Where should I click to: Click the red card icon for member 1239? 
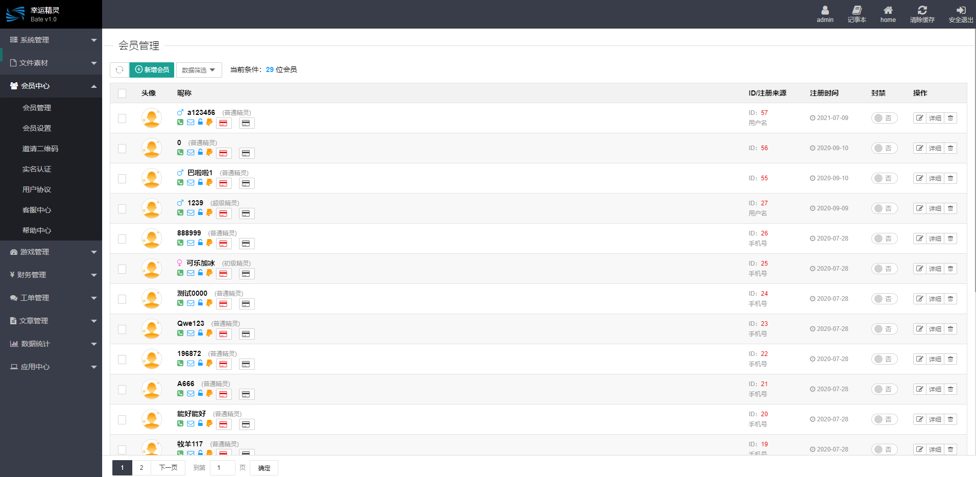(224, 213)
